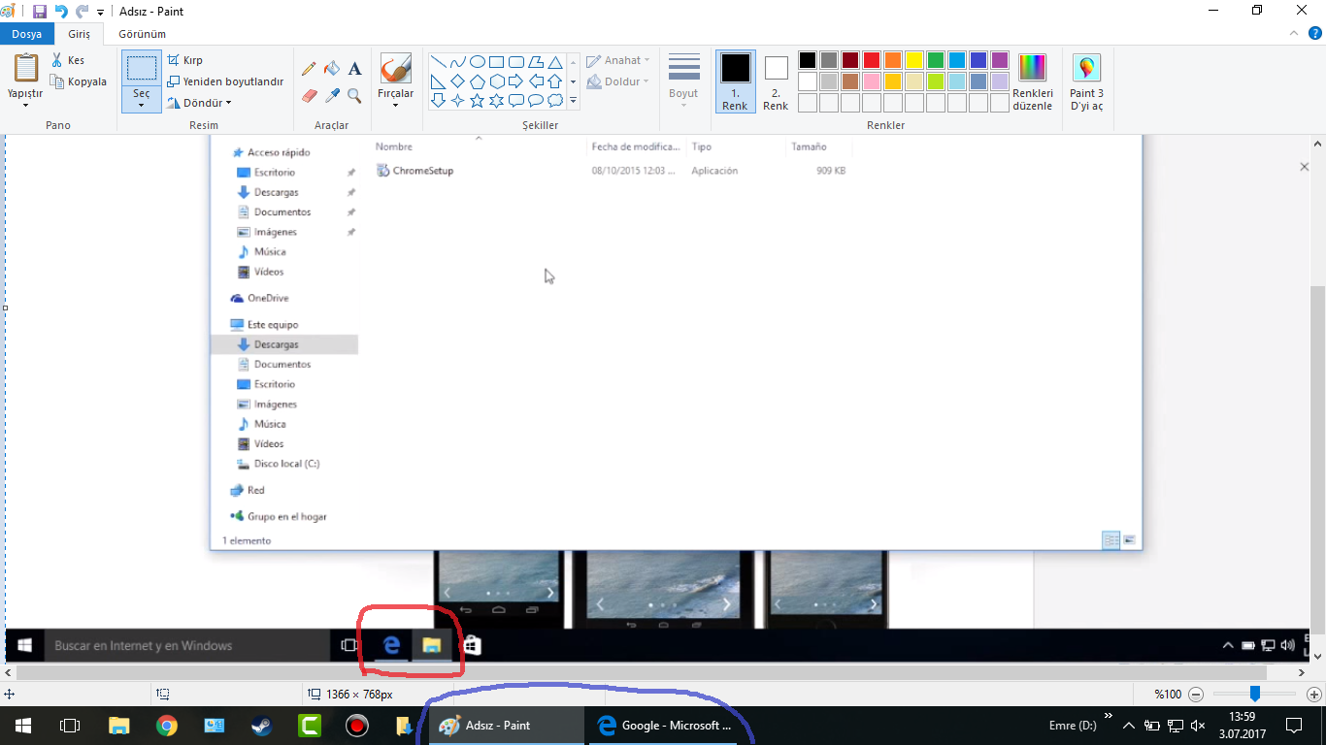Image resolution: width=1326 pixels, height=745 pixels.
Task: Click Yeniden boyutlandır button
Action: pos(226,81)
